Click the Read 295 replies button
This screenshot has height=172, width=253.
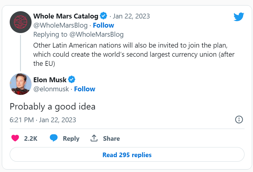pos(127,155)
